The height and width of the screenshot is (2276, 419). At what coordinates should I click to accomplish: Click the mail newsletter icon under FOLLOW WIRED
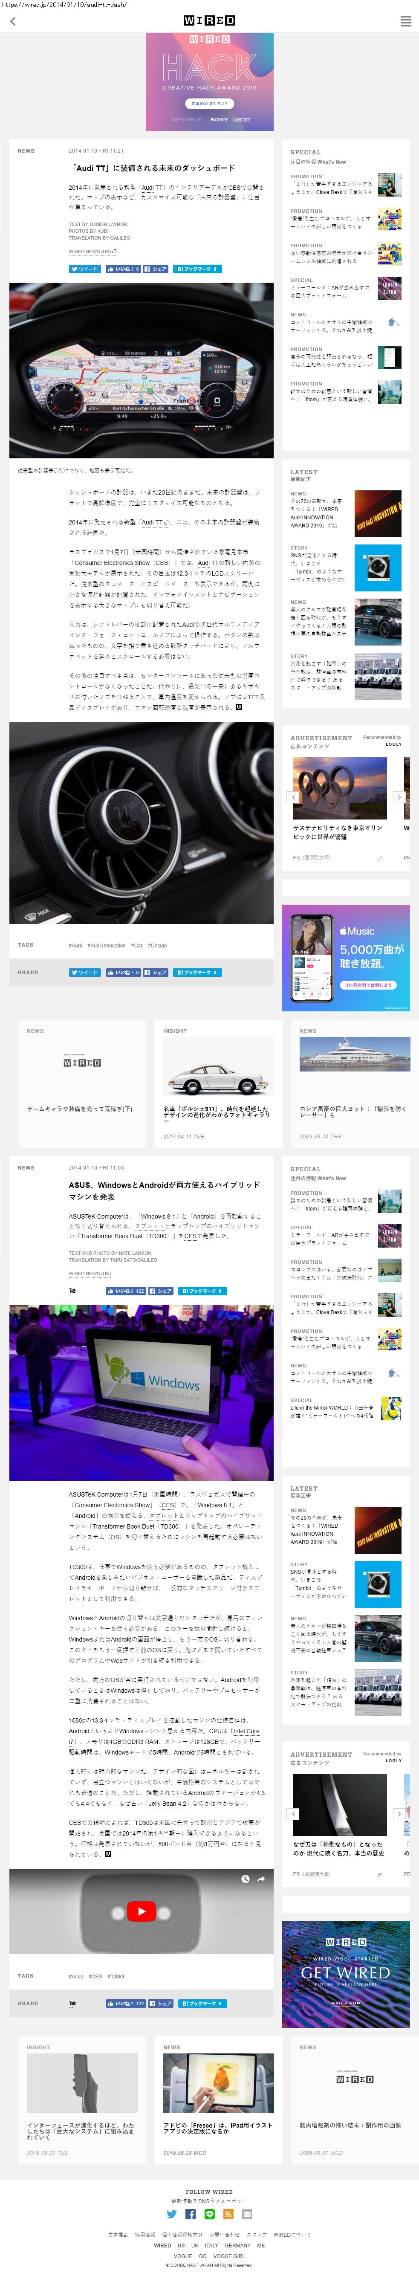248,2214
